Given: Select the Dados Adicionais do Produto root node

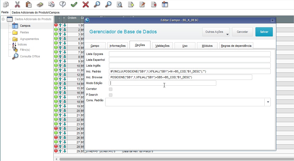Looking at the screenshot, I should coord(33,19).
